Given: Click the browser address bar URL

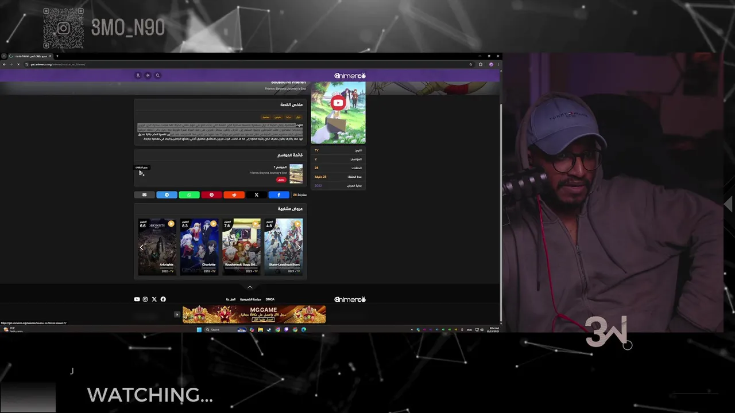Looking at the screenshot, I should pos(58,64).
